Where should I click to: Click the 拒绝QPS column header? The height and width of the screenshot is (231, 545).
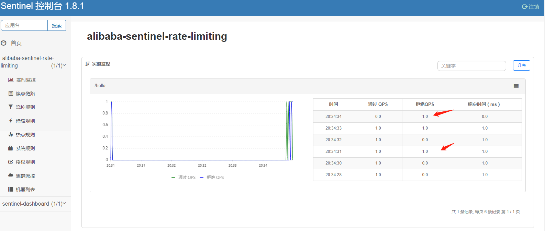[425, 104]
